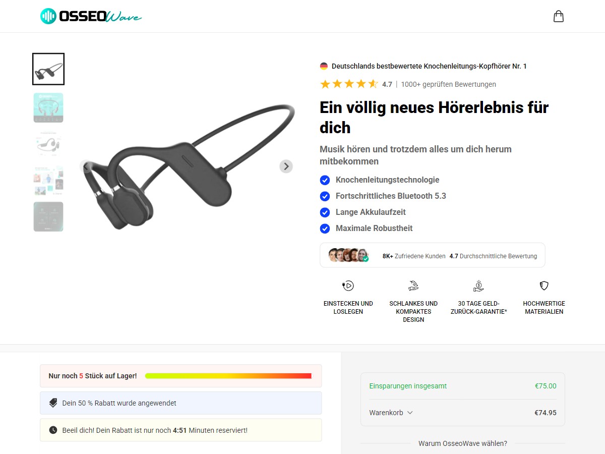Click the Lange Akkulaufzeit checkmark

click(x=325, y=212)
